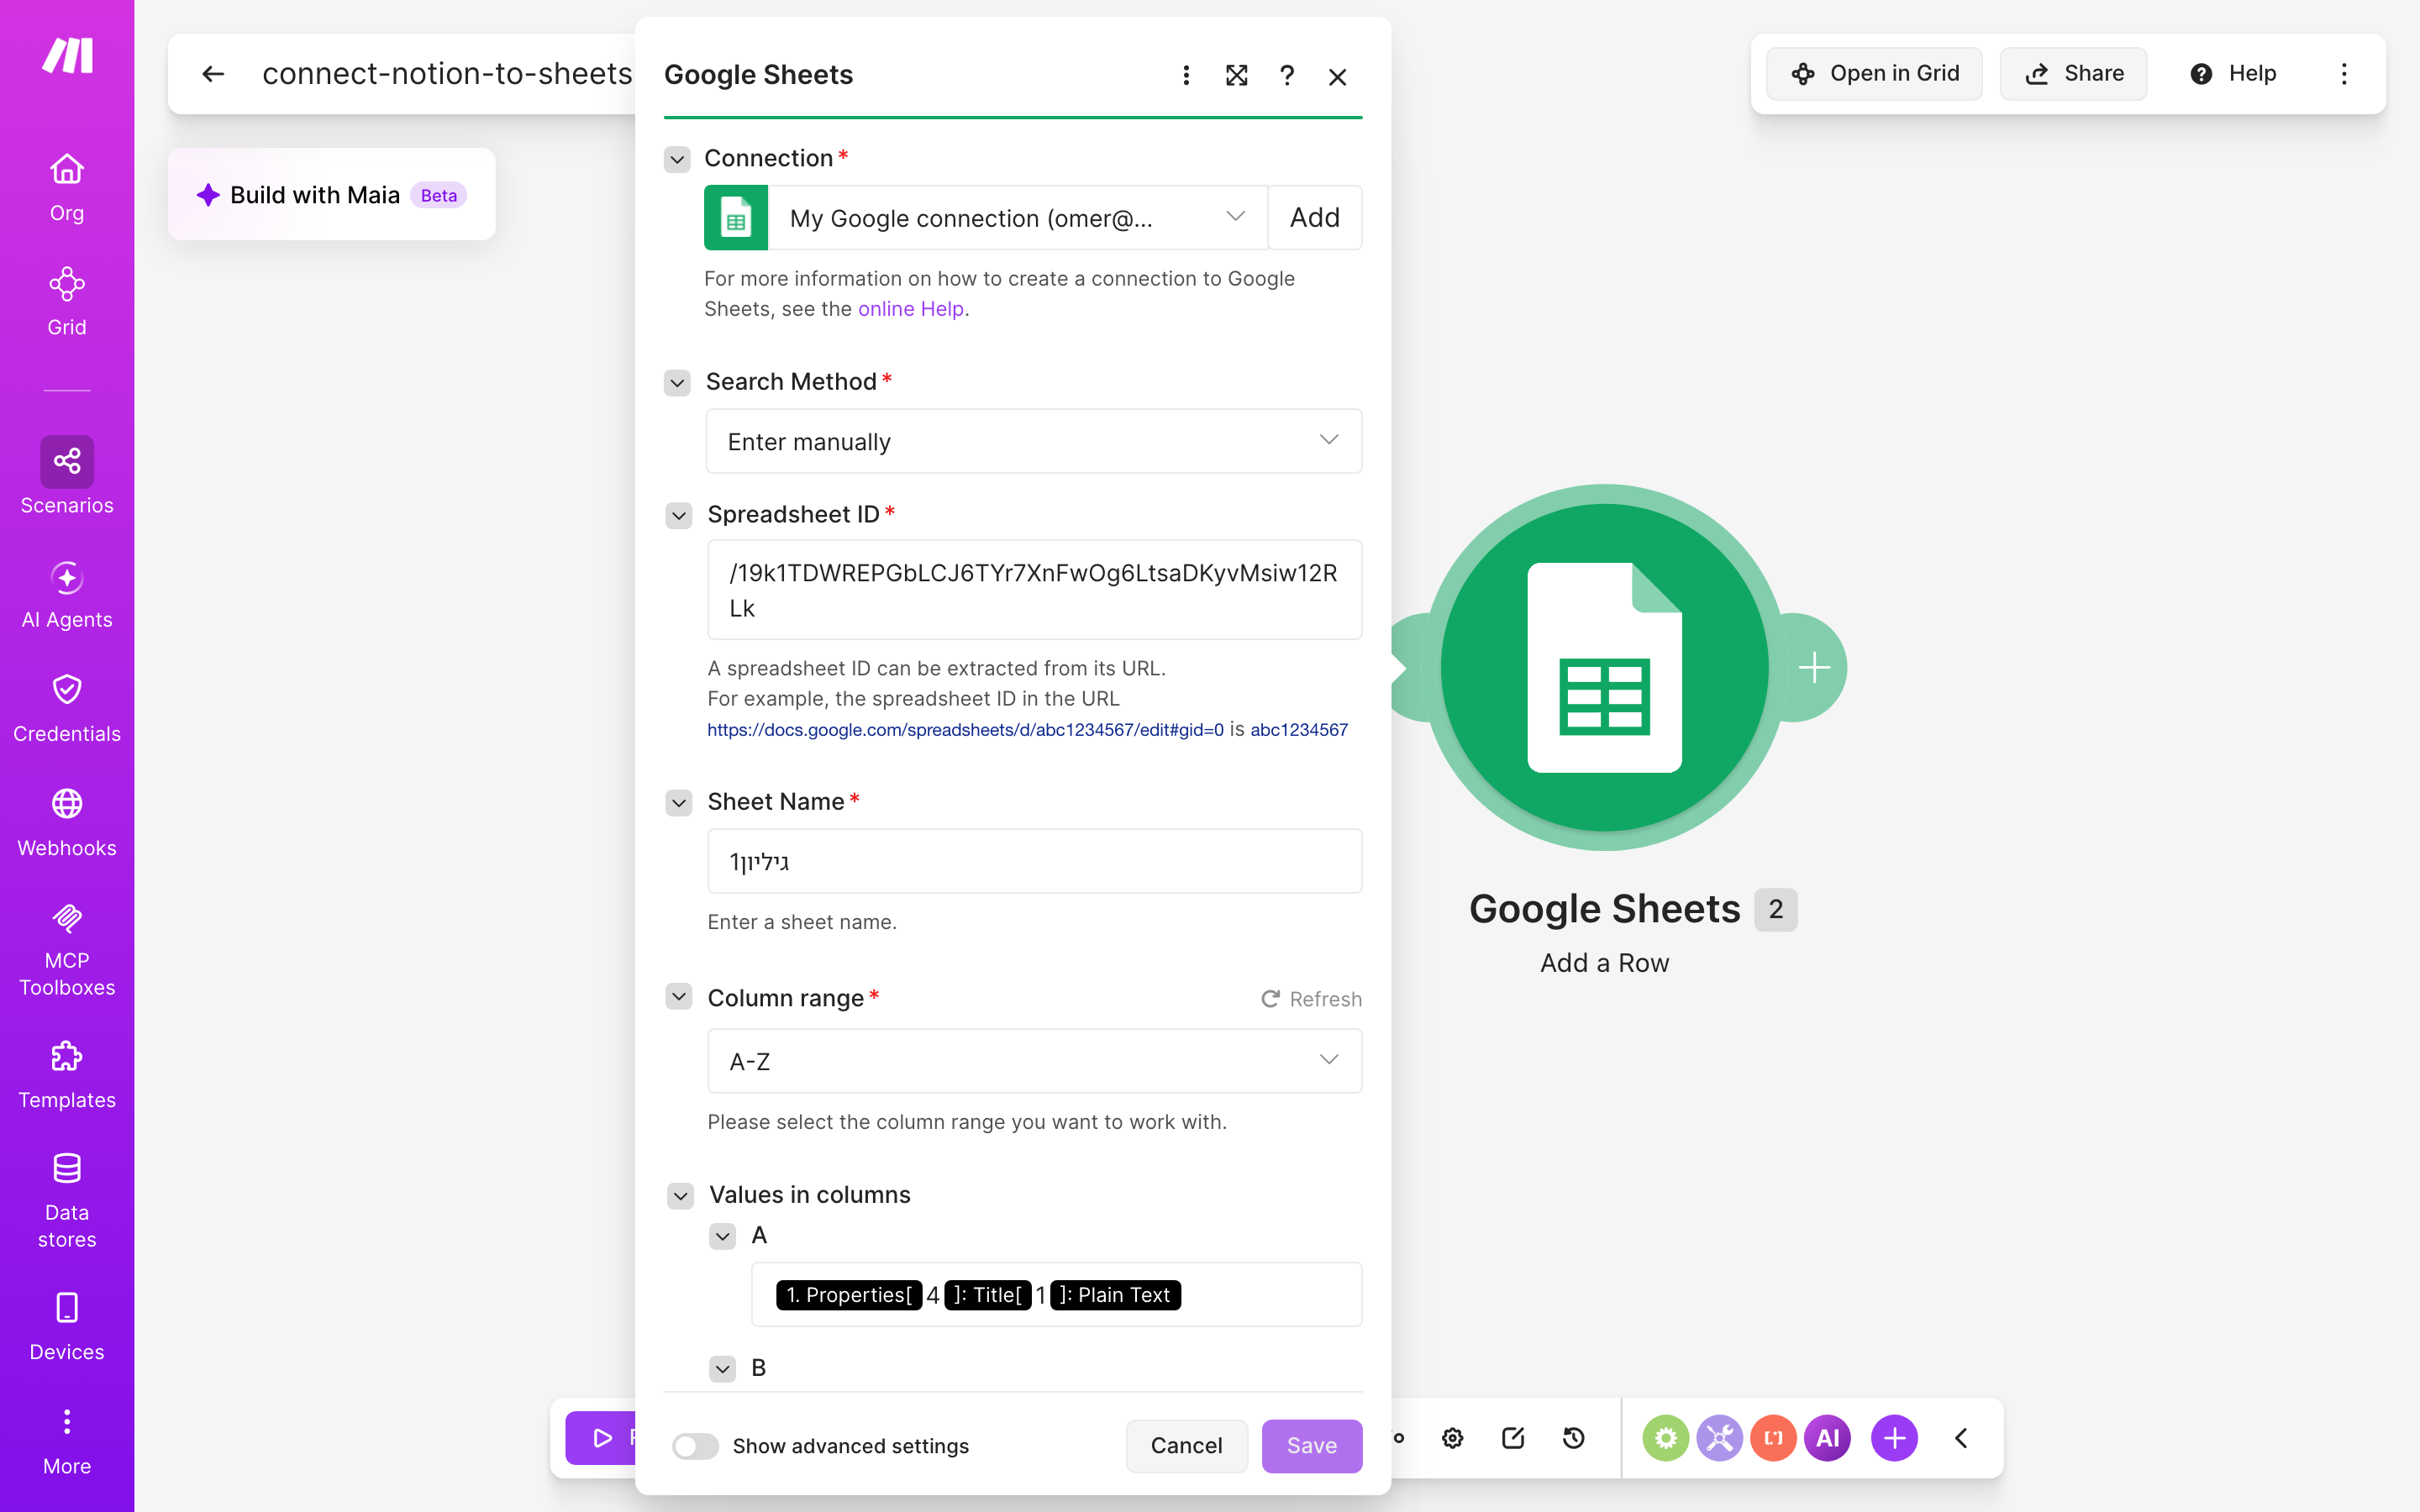Image resolution: width=2420 pixels, height=1512 pixels.
Task: Collapse the Values in columns section
Action: (x=681, y=1196)
